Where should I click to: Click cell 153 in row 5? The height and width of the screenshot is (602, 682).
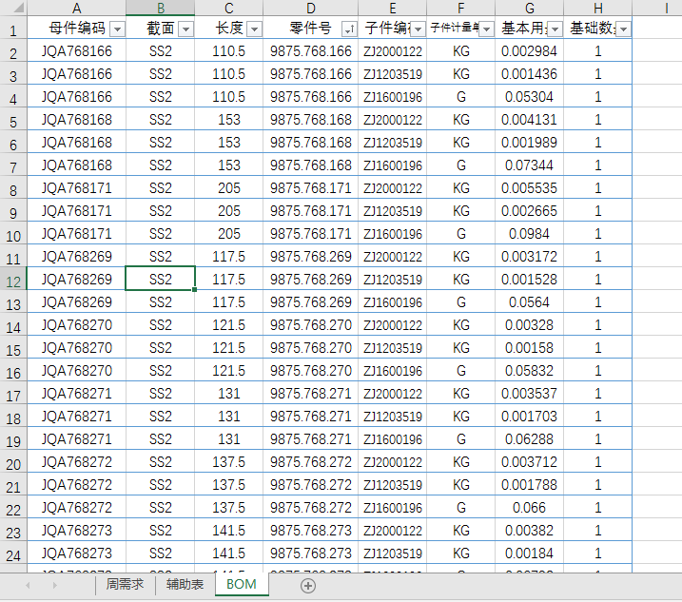[229, 120]
